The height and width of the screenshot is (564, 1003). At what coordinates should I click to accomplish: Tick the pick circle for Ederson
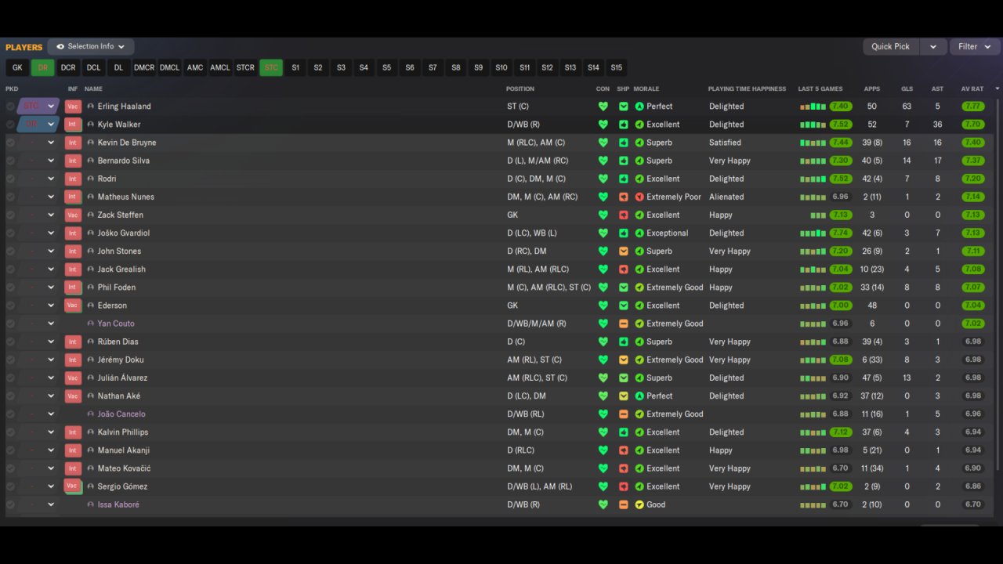(x=10, y=305)
